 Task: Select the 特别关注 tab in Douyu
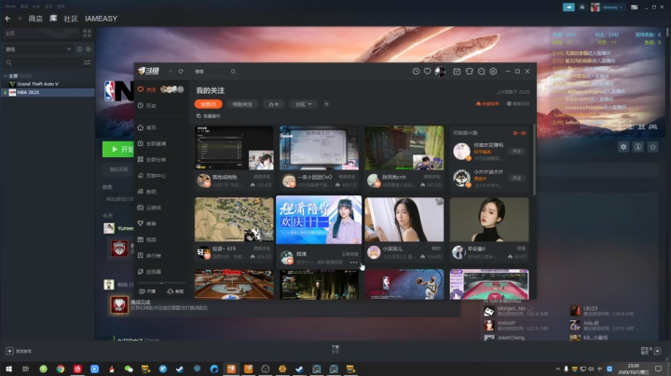pyautogui.click(x=242, y=104)
